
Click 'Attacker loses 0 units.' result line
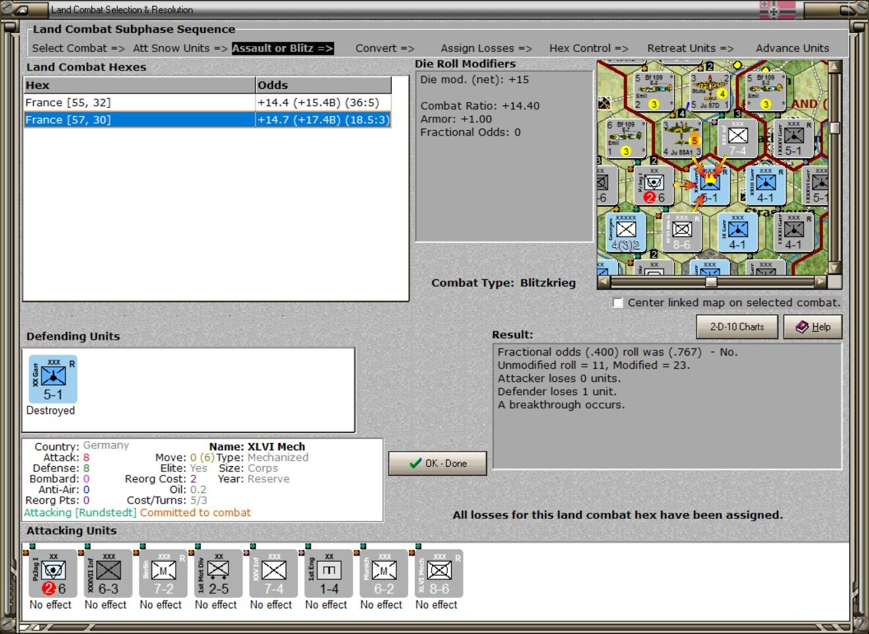tap(559, 379)
